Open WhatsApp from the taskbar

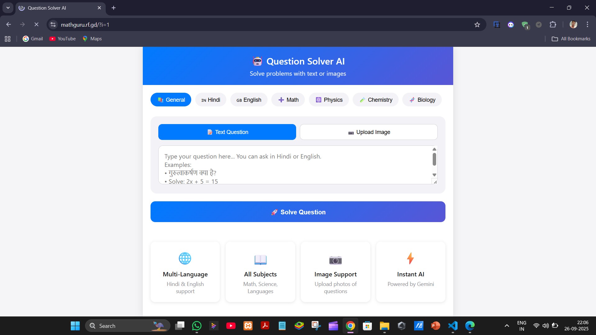pos(197,326)
